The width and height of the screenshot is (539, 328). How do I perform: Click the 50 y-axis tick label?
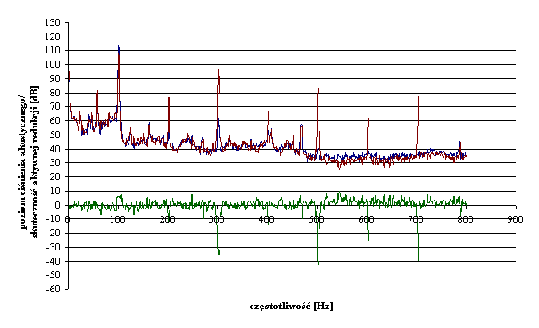pyautogui.click(x=55, y=135)
